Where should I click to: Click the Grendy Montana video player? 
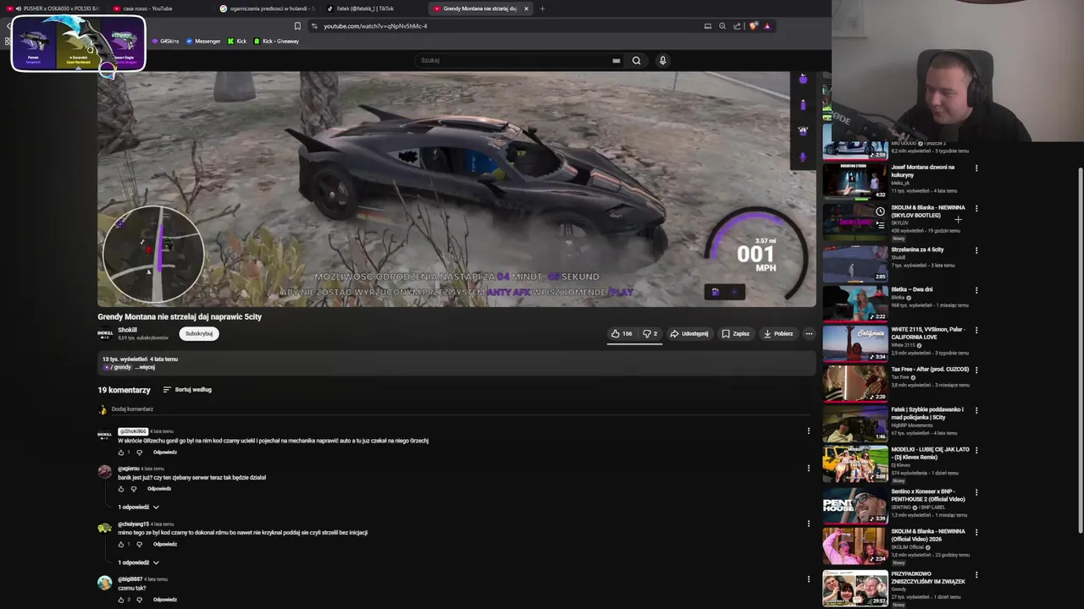point(456,189)
